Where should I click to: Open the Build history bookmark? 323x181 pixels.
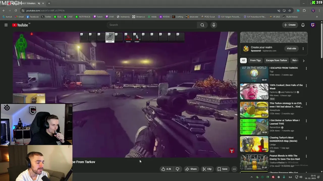(290, 17)
